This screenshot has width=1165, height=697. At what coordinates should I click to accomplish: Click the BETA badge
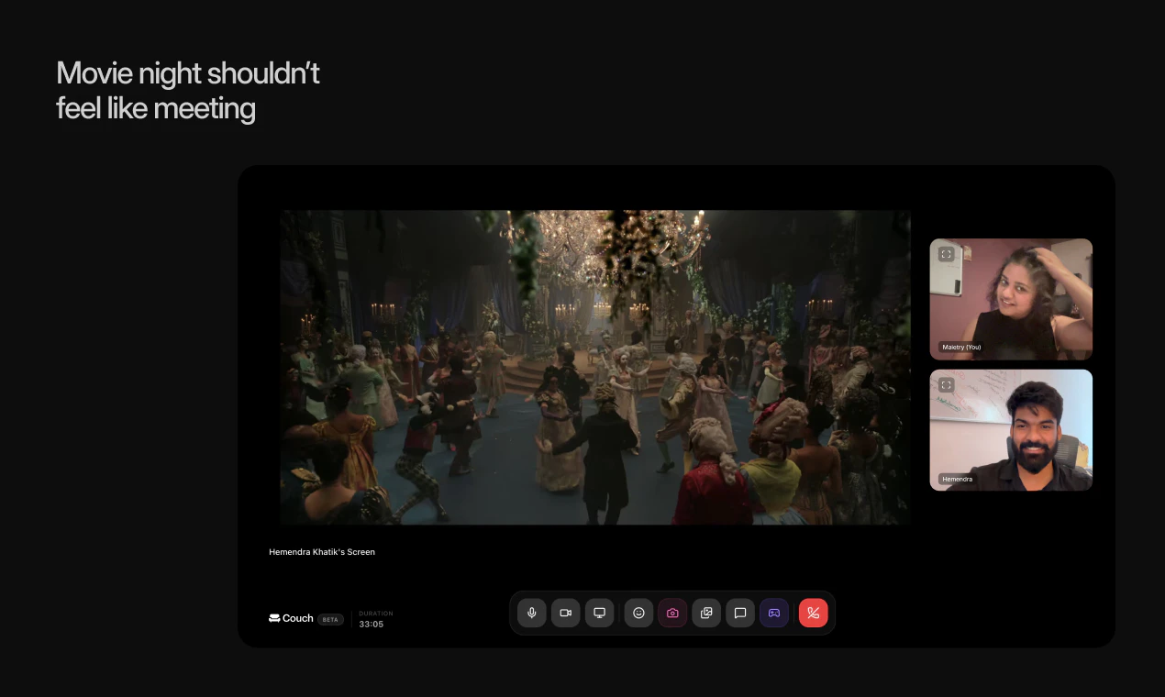click(331, 619)
